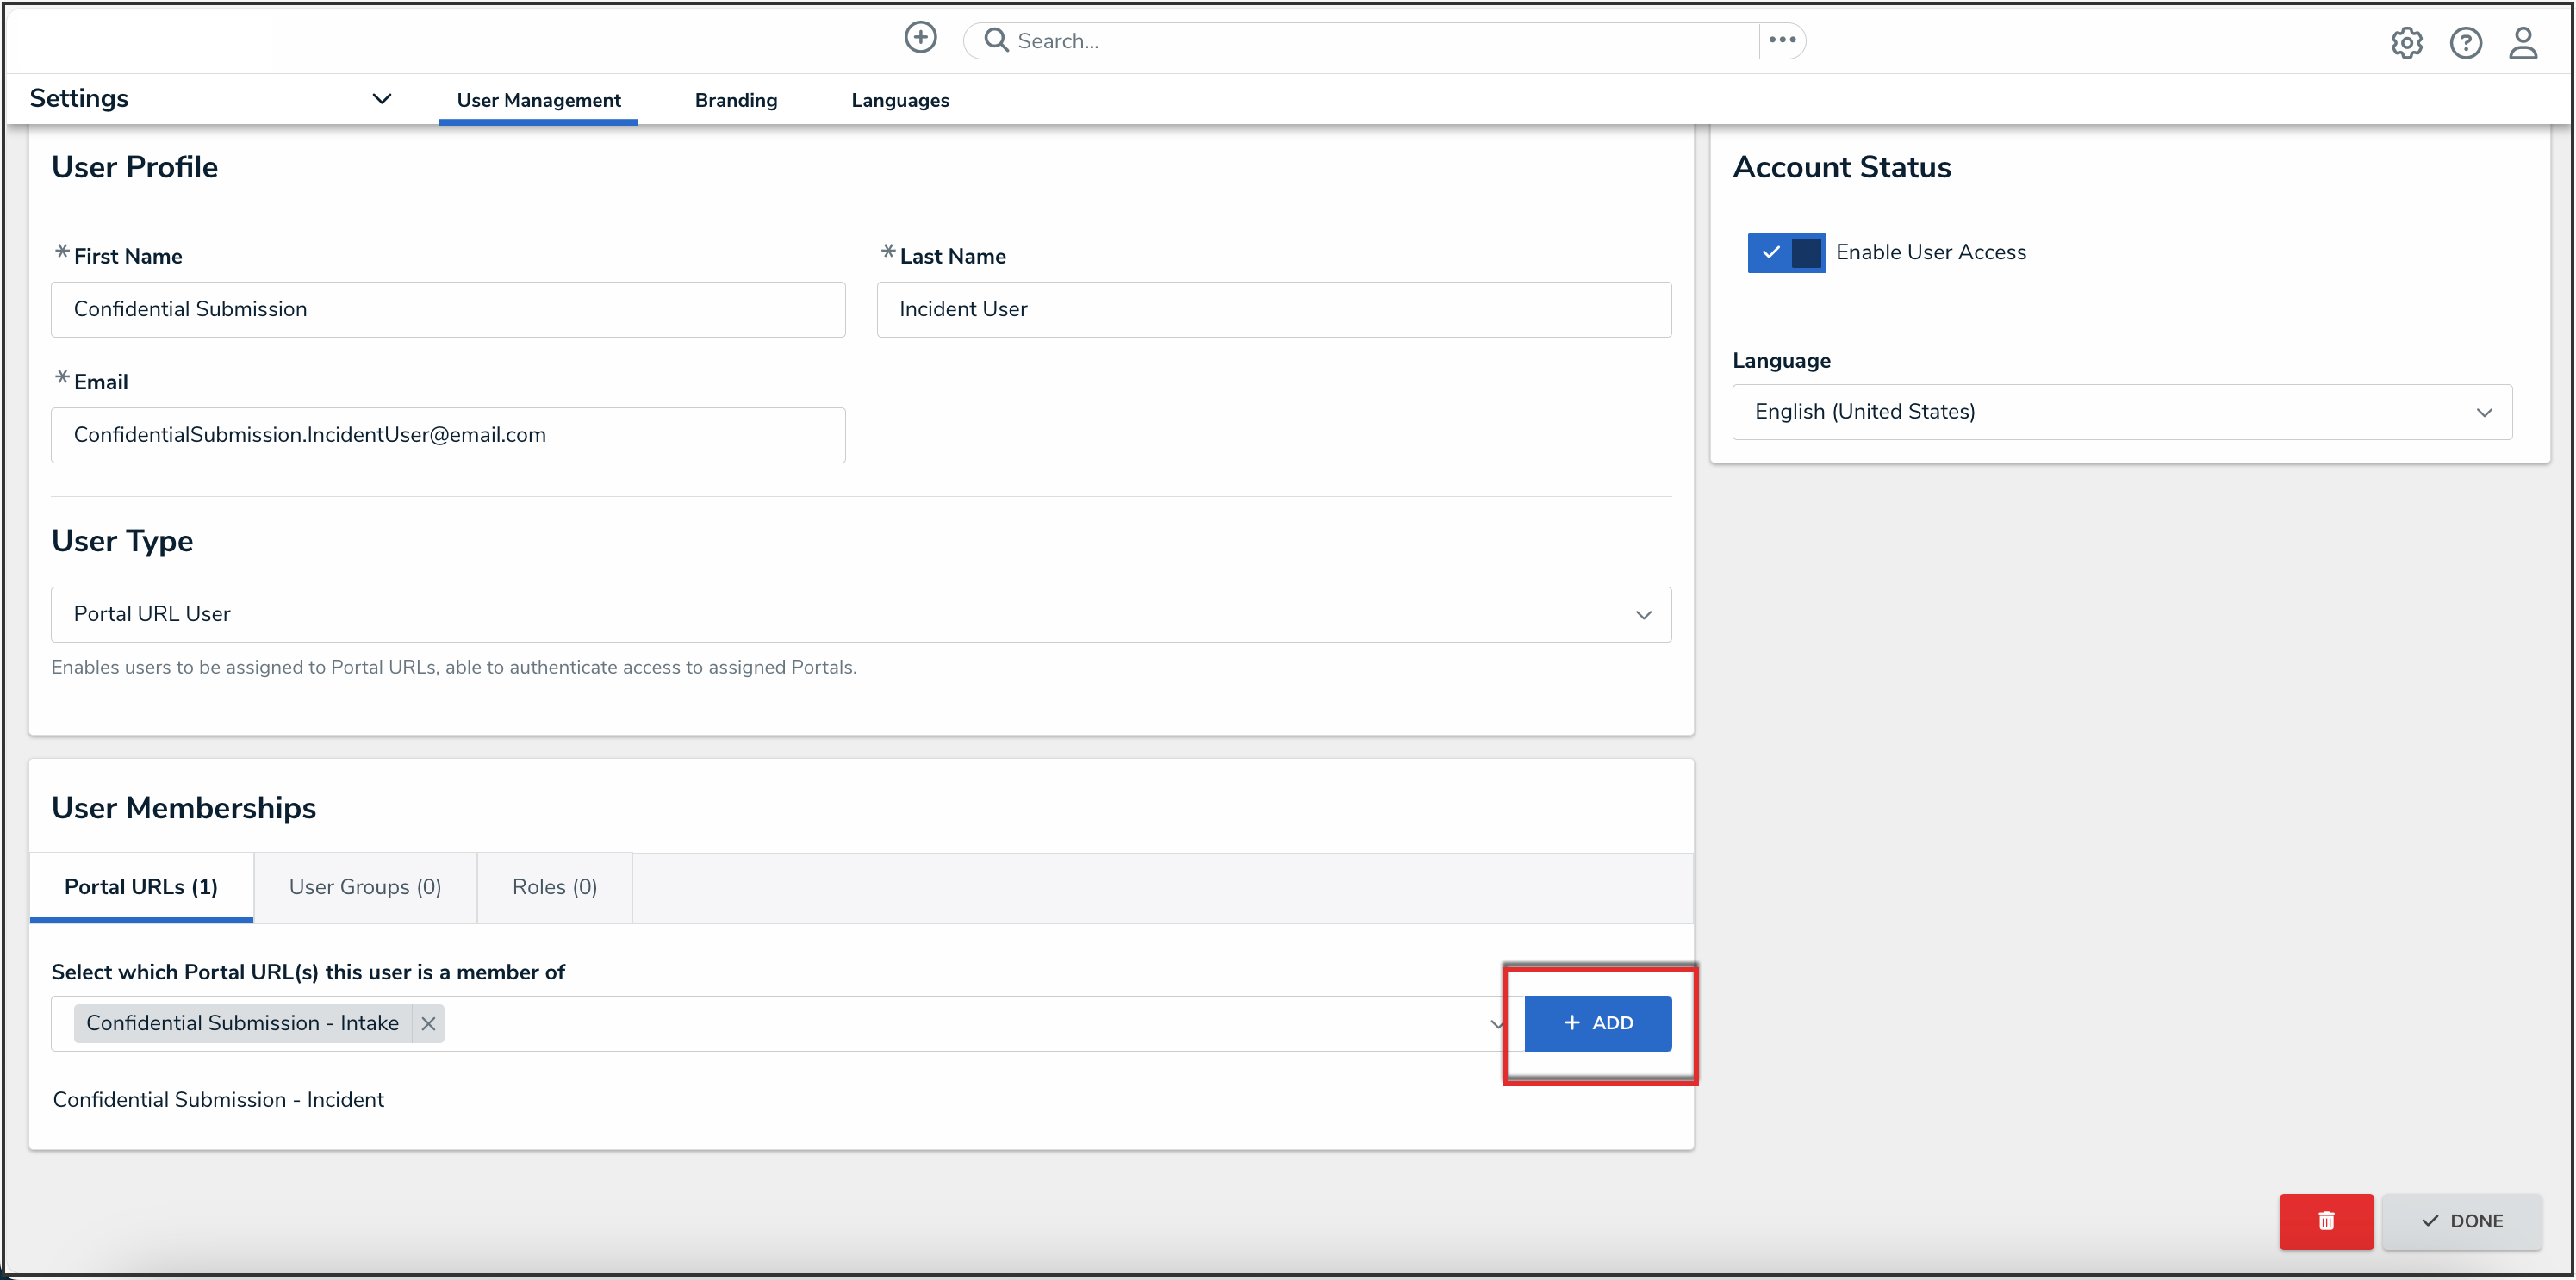Click the First Name input field
2576x1280 pixels.
[x=448, y=309]
